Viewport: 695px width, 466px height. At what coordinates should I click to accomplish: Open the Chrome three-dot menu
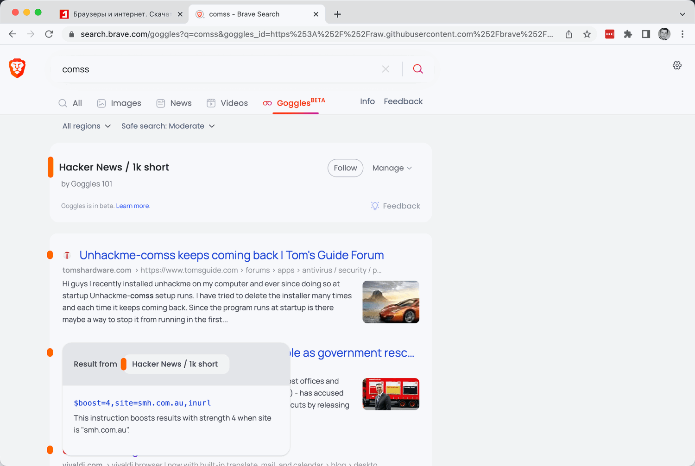pyautogui.click(x=682, y=34)
